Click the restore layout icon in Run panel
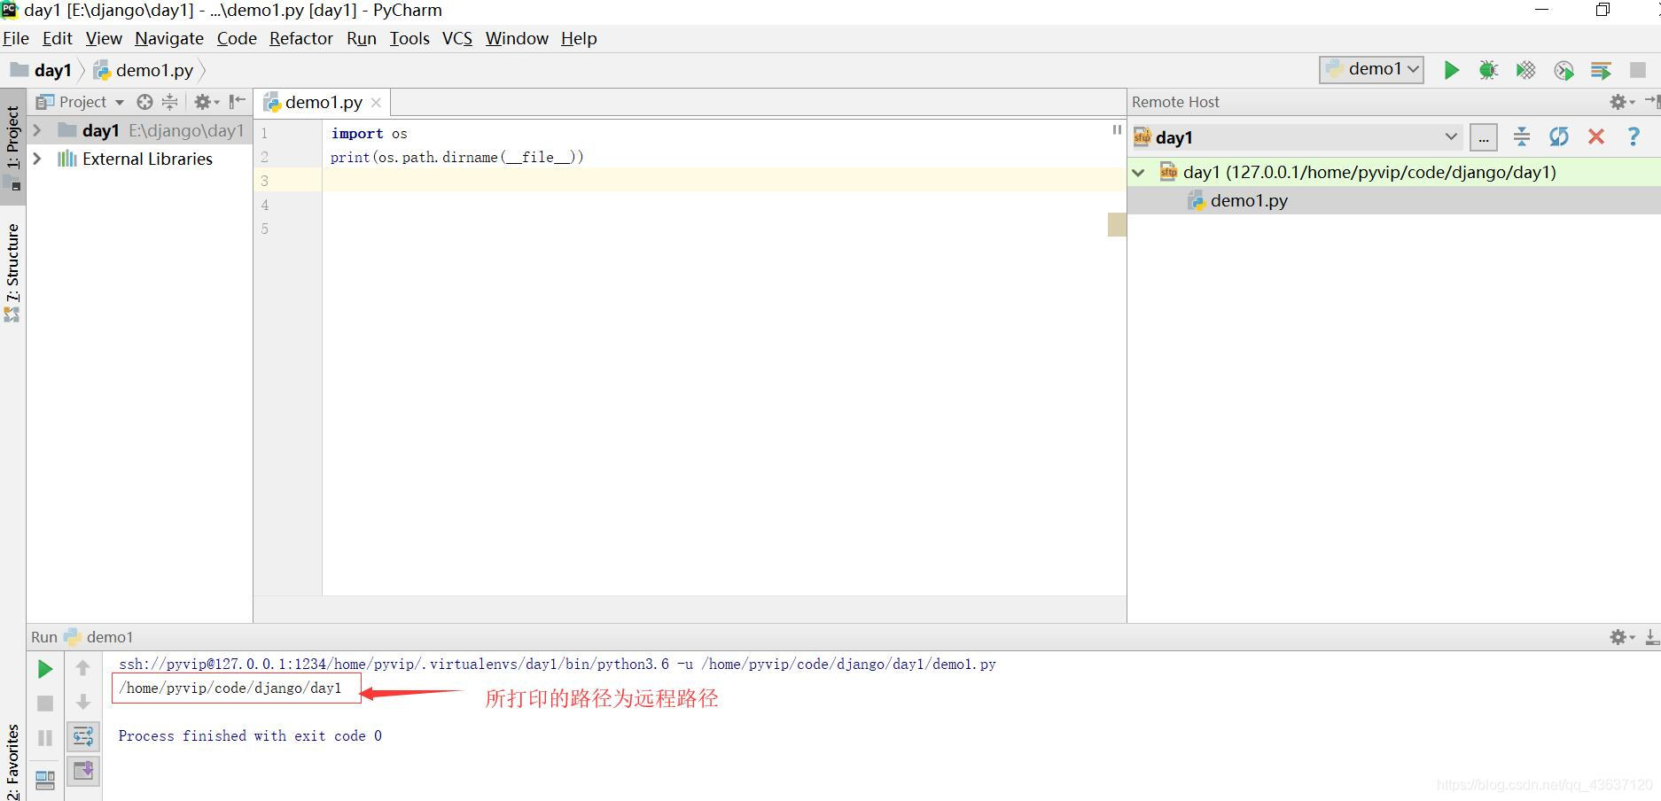The width and height of the screenshot is (1661, 801). [45, 781]
